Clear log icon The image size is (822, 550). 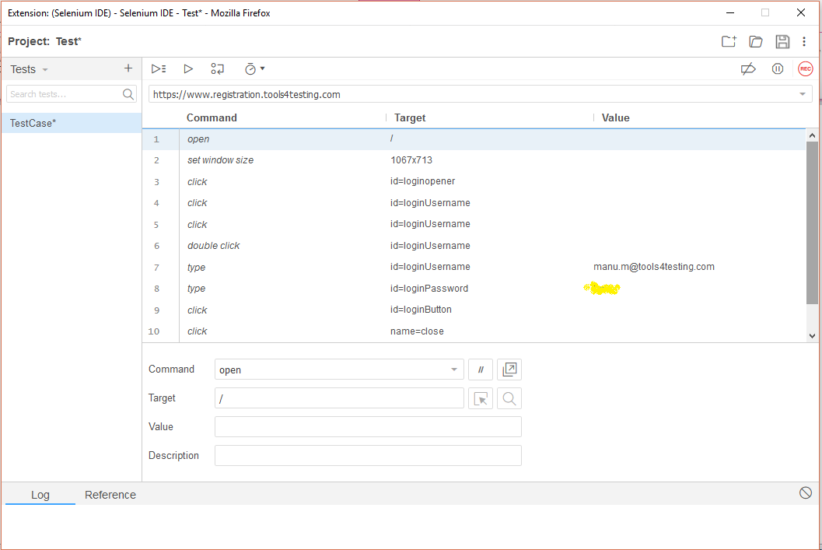point(805,493)
